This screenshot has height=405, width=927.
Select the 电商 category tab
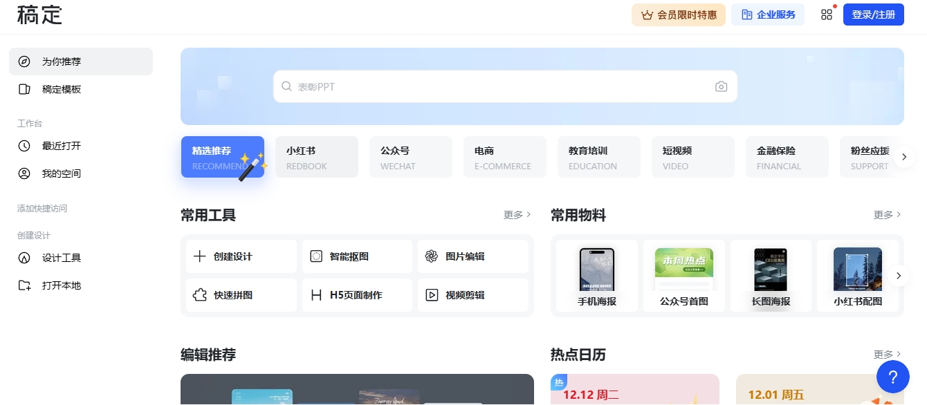click(x=502, y=157)
